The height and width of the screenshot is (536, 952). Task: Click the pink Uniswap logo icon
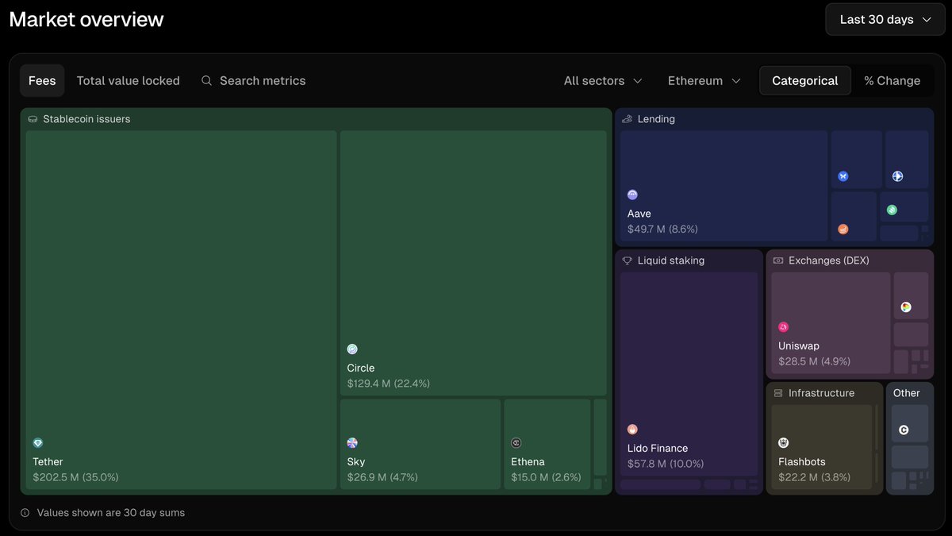click(x=784, y=327)
